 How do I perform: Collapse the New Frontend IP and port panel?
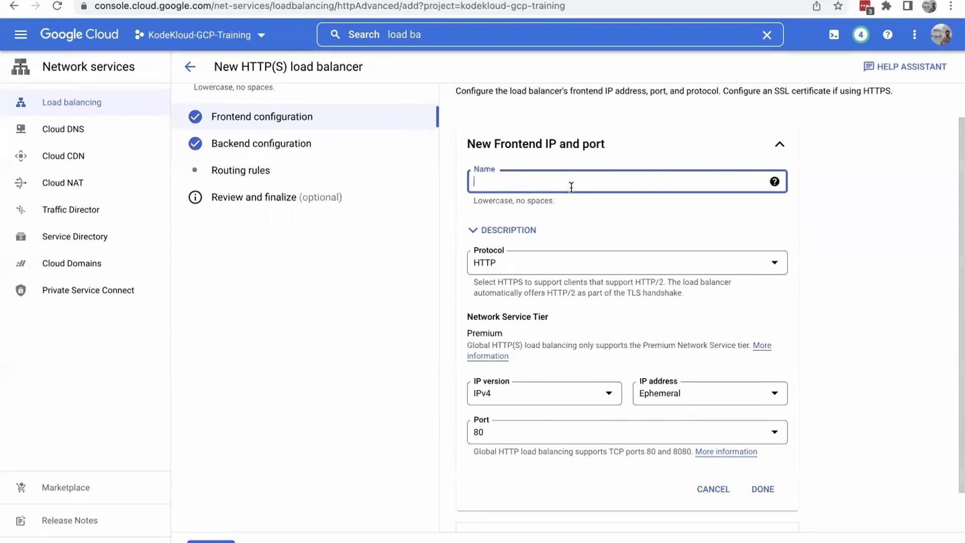pos(779,144)
